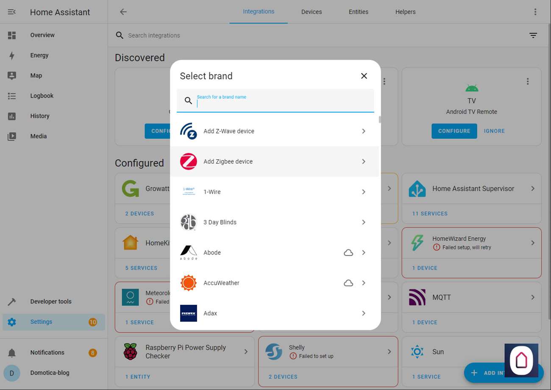Click the Adax brand logo
The image size is (551, 390).
(188, 313)
